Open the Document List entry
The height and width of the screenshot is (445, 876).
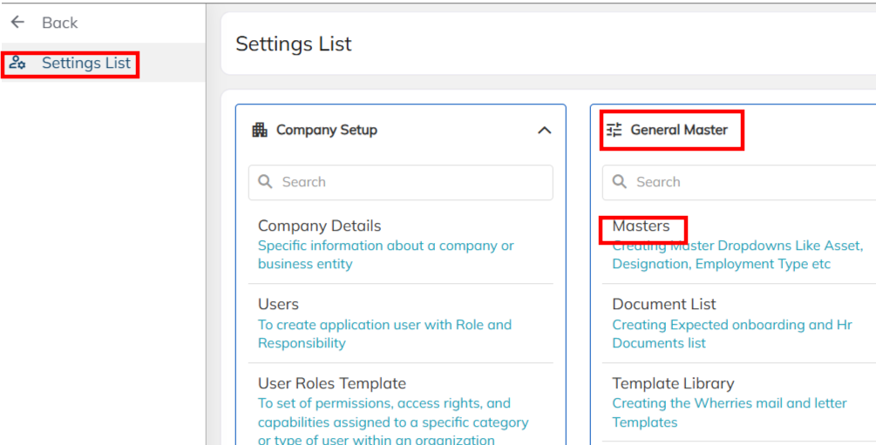(x=664, y=304)
